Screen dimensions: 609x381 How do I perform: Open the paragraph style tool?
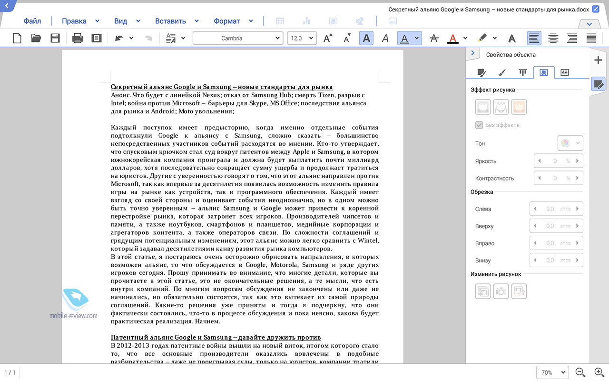tap(171, 38)
